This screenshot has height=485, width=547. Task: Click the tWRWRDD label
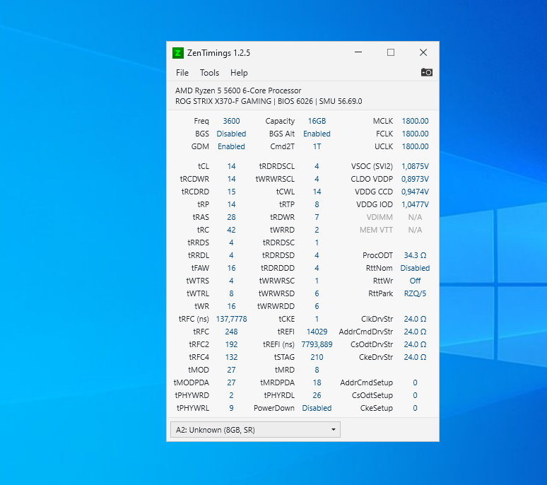pos(276,306)
